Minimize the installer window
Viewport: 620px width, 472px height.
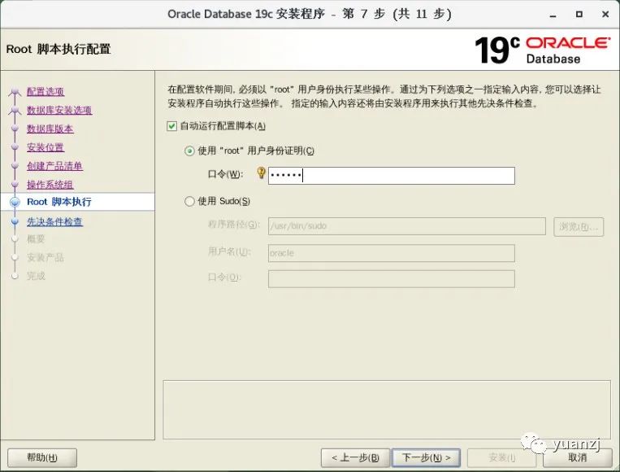point(553,15)
